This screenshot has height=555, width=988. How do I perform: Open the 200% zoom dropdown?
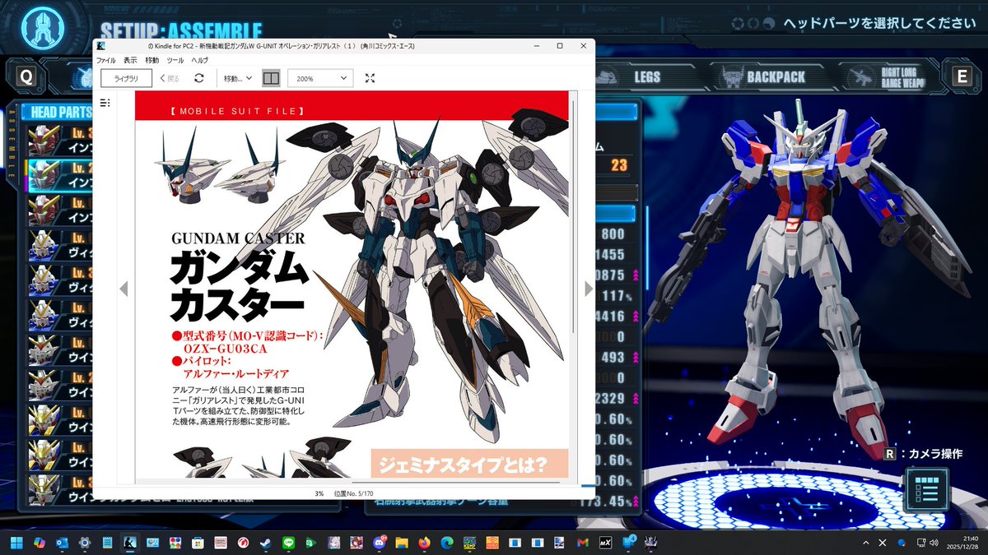(x=320, y=78)
